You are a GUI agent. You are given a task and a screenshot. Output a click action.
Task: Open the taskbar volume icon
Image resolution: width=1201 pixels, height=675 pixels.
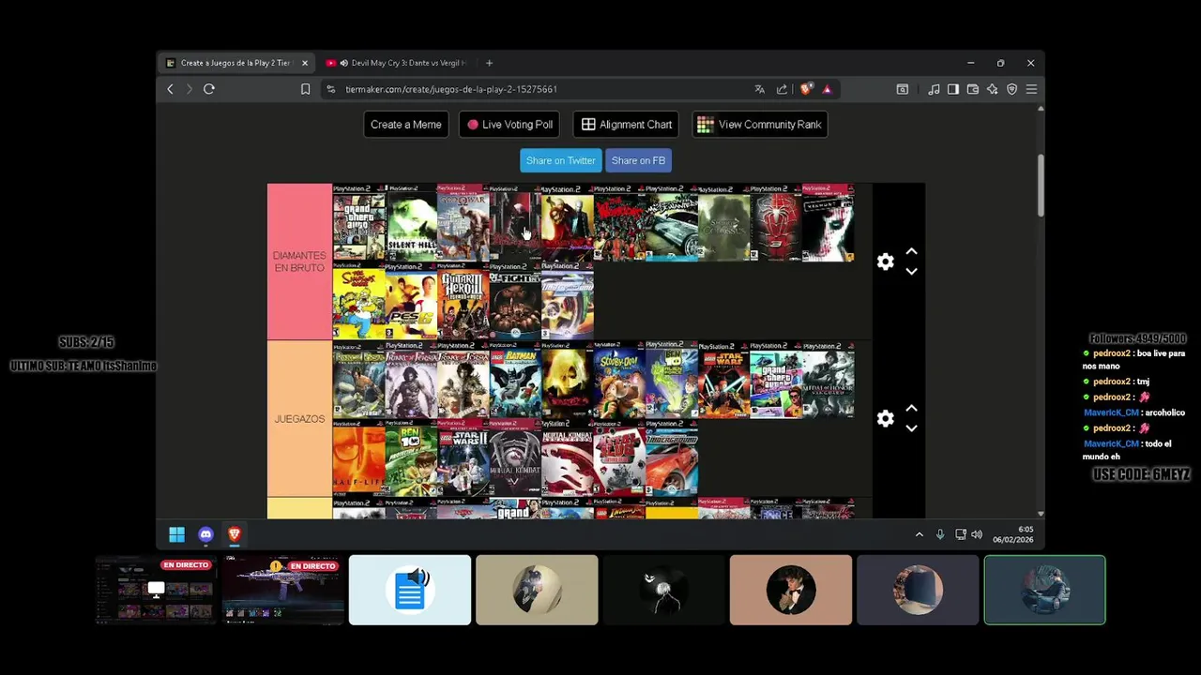coord(977,534)
